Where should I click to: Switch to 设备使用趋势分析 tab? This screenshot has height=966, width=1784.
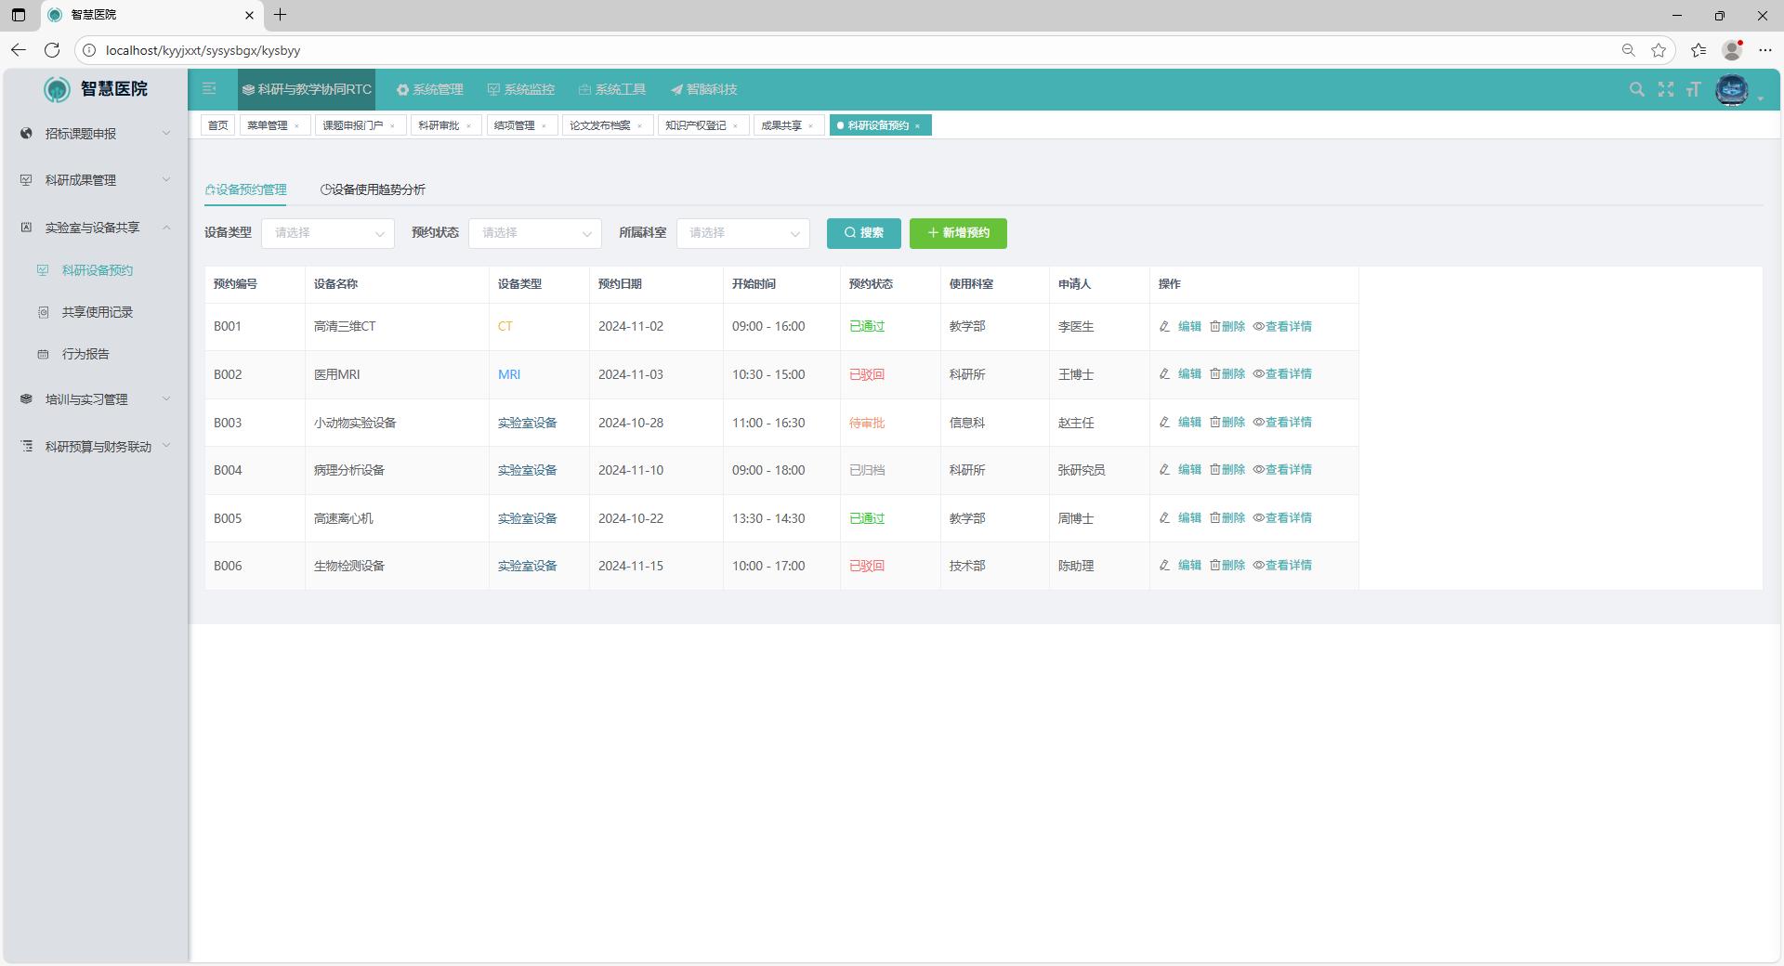(373, 189)
